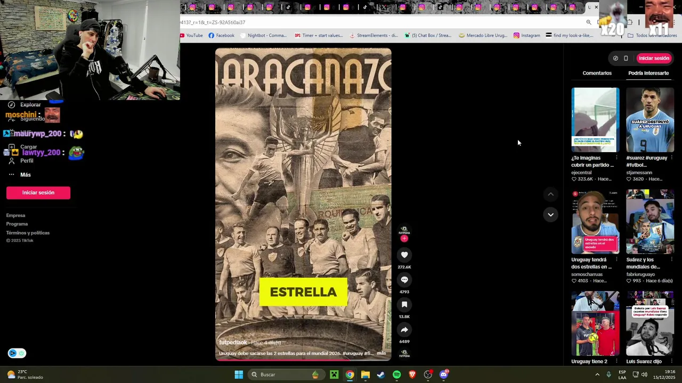Like the video with the heart icon
Viewport: 682px width, 383px height.
(404, 255)
